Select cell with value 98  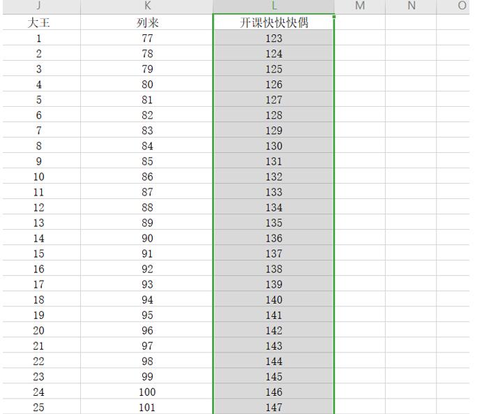147,361
